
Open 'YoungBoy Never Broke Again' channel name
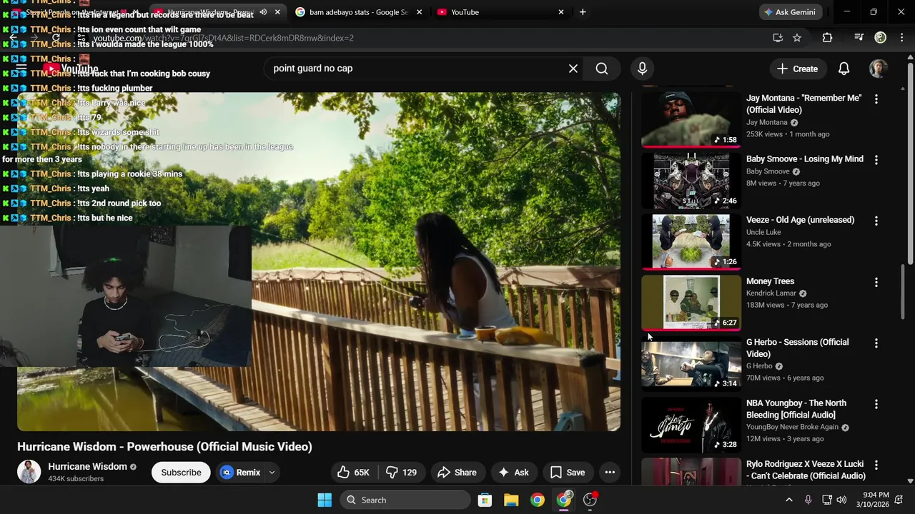coord(792,427)
